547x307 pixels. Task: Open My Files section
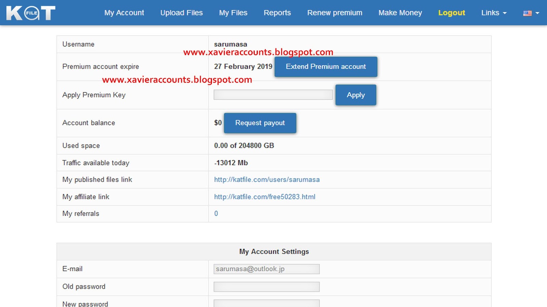coord(233,13)
